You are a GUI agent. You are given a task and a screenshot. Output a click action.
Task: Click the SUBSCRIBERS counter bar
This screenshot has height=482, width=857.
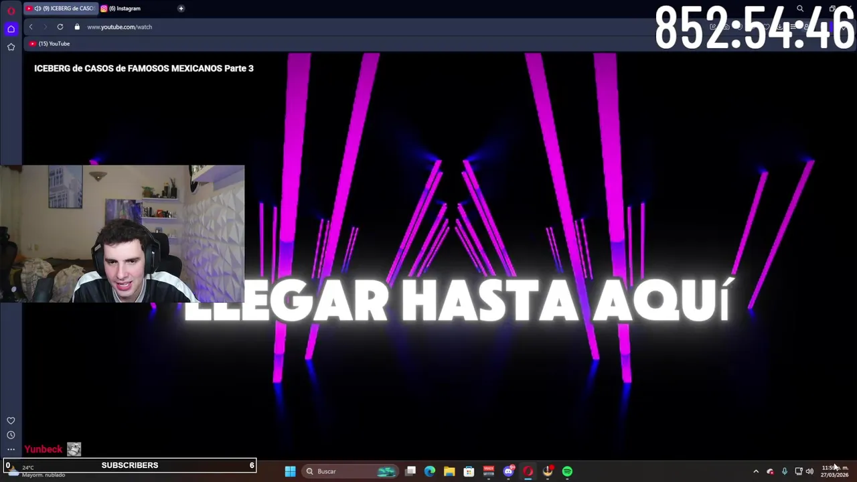tap(129, 465)
